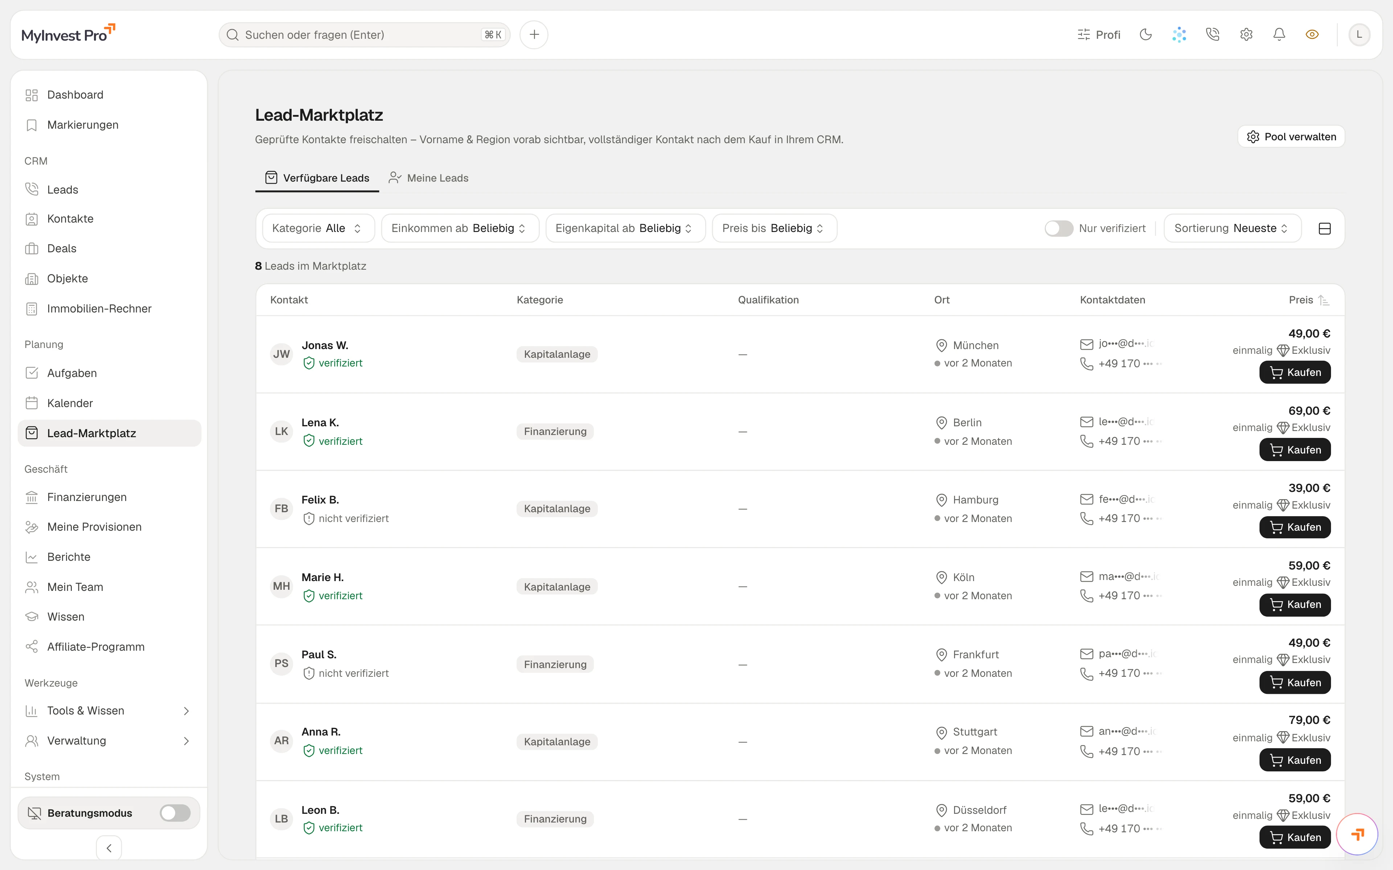Screen dimensions: 1393x870
Task: Click the MyInvest Pro logo
Action: (69, 34)
